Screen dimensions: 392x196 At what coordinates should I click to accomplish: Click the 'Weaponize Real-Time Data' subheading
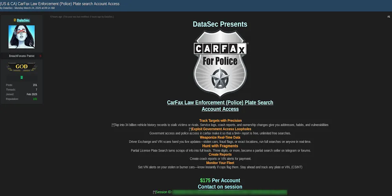click(x=220, y=137)
